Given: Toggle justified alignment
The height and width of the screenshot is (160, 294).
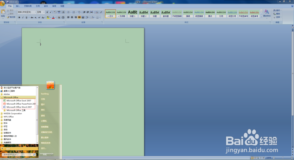Looking at the screenshot, I should point(79,17).
